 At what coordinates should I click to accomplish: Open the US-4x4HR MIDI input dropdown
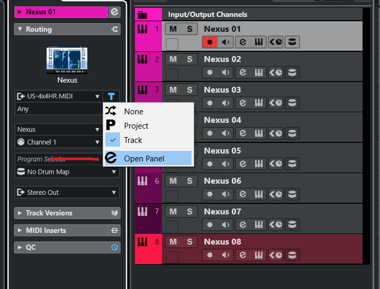[x=59, y=96]
